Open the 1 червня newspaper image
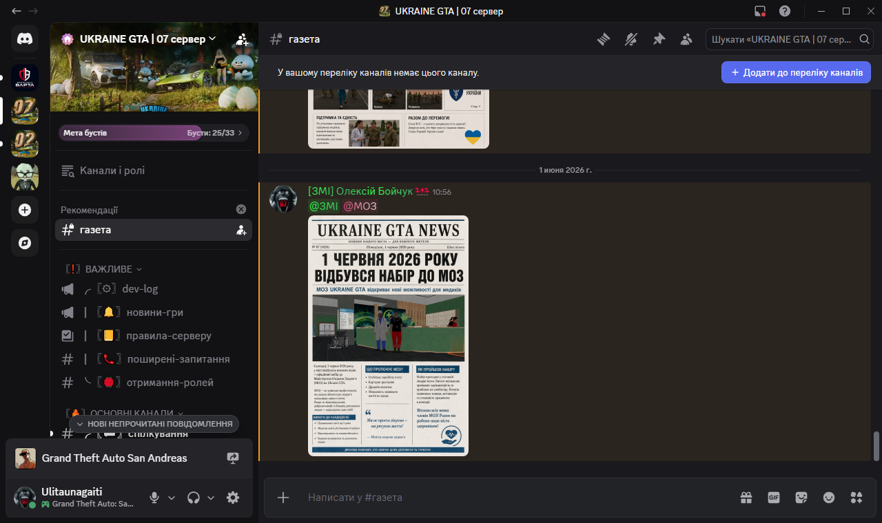 pos(388,336)
